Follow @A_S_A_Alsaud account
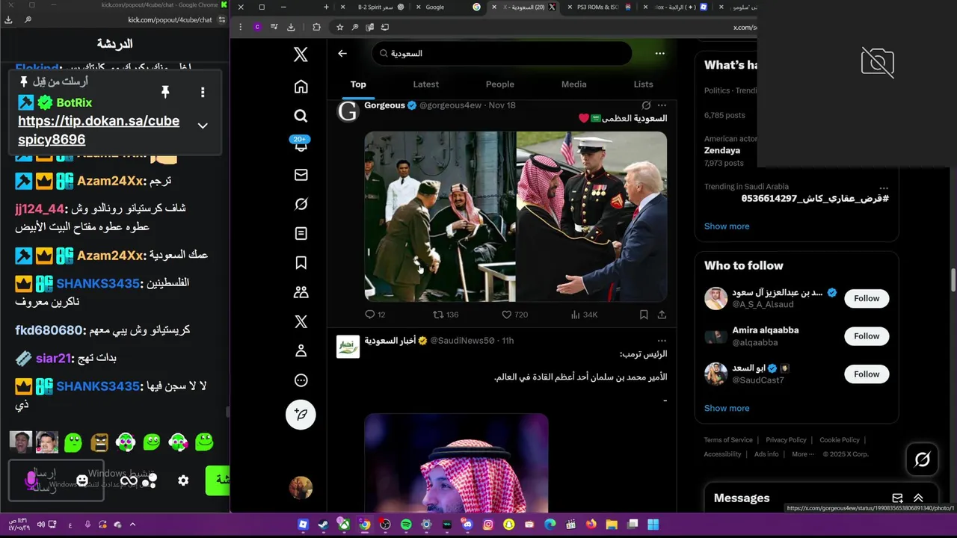The height and width of the screenshot is (538, 957). pyautogui.click(x=867, y=298)
